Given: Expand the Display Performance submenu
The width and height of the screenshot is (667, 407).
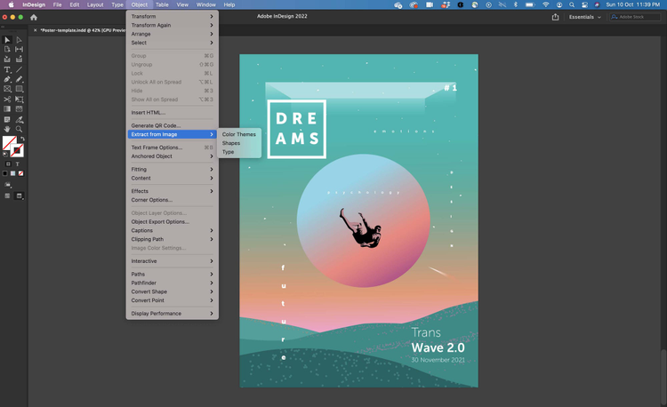Looking at the screenshot, I should tap(172, 314).
